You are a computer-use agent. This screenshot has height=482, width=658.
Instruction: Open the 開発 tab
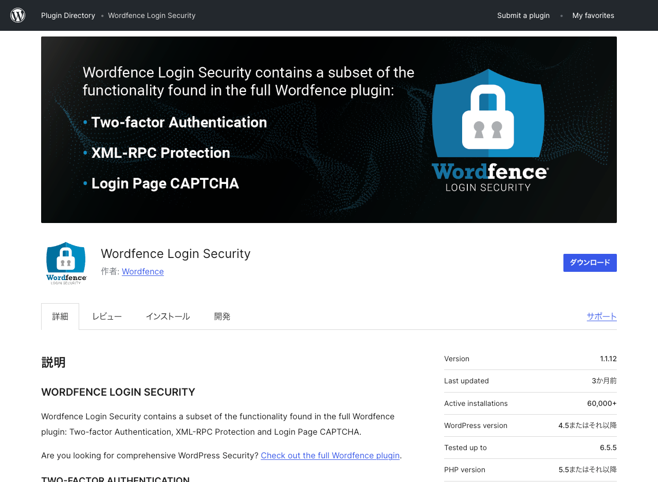[x=222, y=317]
